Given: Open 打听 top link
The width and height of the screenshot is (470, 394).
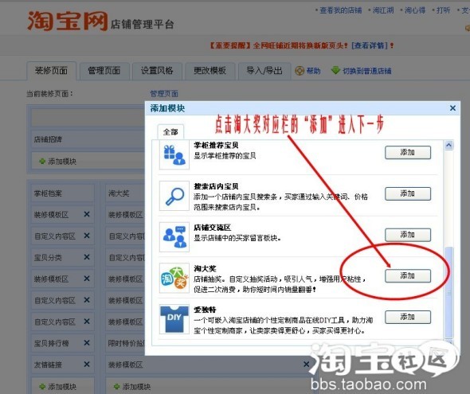Looking at the screenshot, I should tap(443, 10).
